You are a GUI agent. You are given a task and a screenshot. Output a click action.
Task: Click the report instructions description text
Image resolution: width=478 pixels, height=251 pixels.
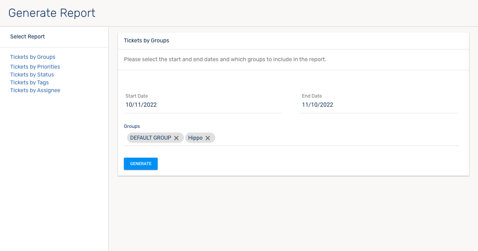tap(225, 60)
